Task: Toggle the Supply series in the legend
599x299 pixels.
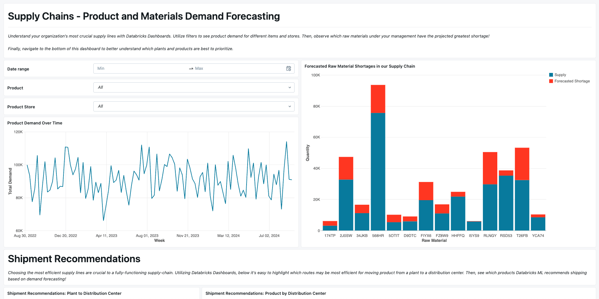Action: tap(559, 75)
